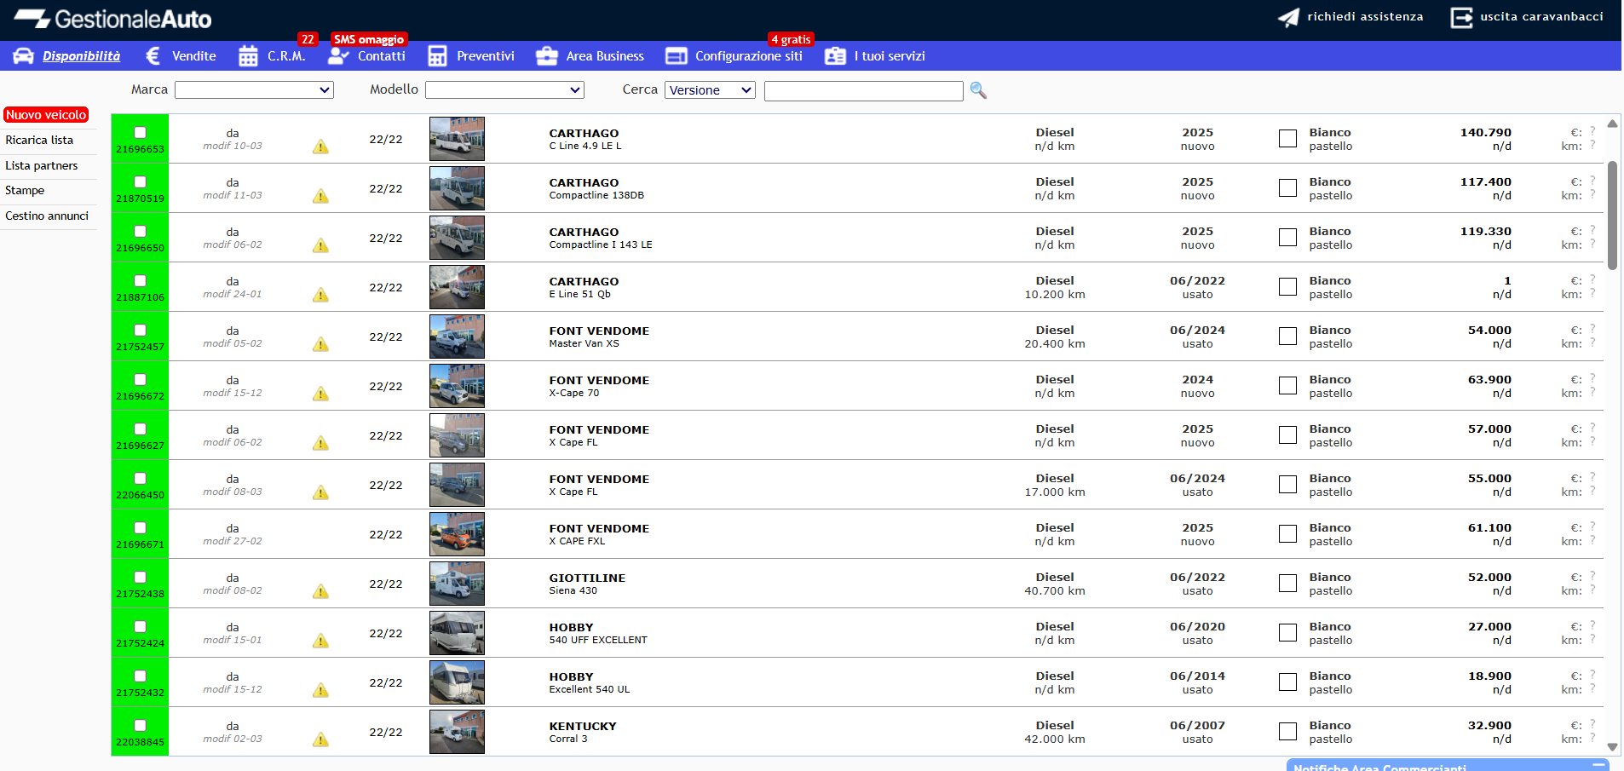Viewport: 1624px width, 771px height.
Task: Select checkbox for vehicle 21696650
Action: (x=140, y=231)
